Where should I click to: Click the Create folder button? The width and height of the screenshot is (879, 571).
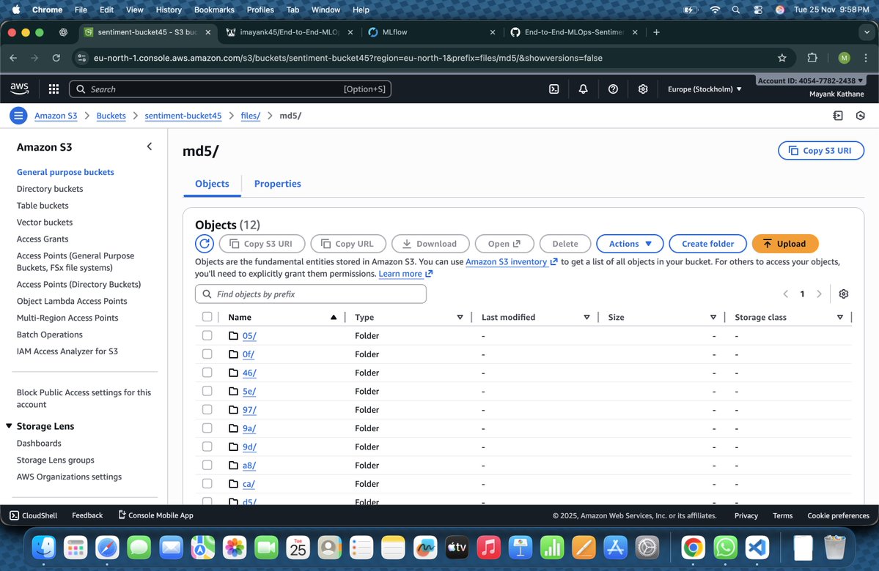[707, 243]
